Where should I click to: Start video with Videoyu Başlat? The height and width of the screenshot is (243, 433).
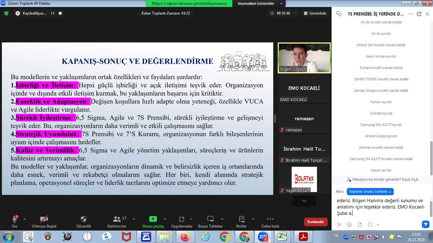pos(44,221)
